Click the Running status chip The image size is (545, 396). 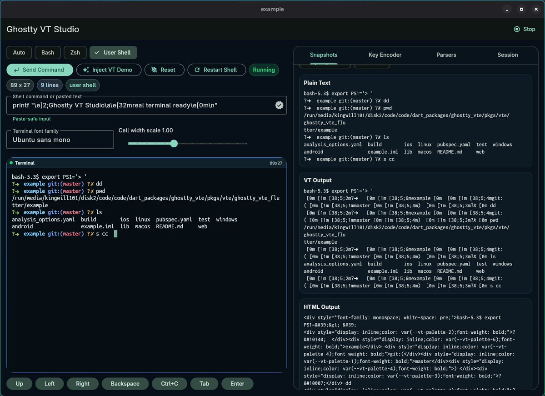coord(264,70)
